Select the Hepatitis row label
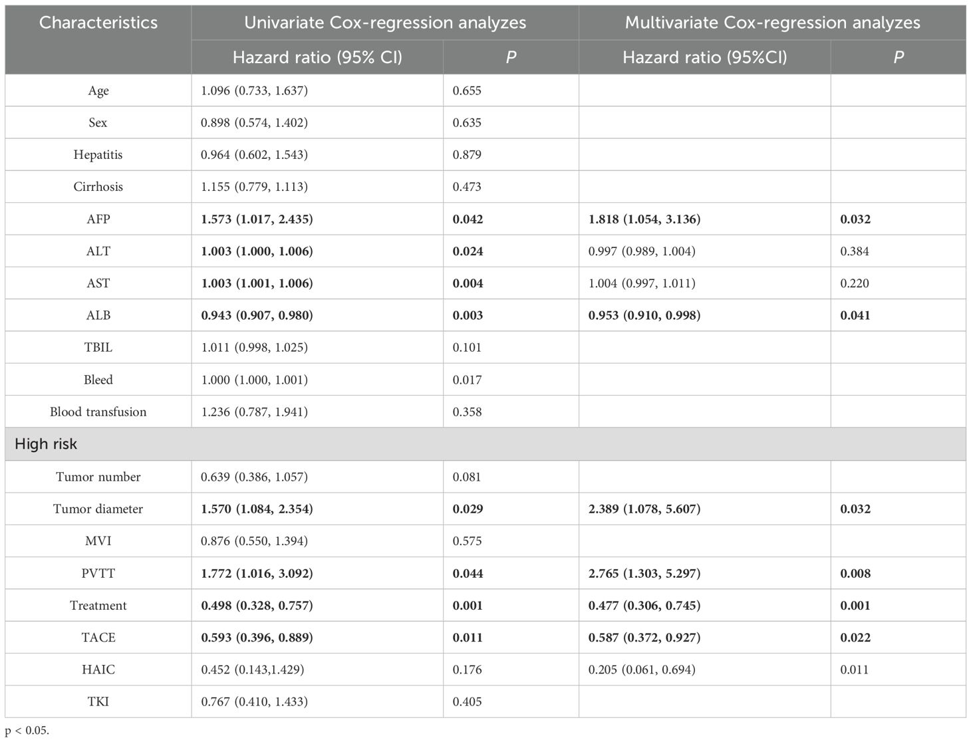The image size is (971, 742). click(x=98, y=155)
